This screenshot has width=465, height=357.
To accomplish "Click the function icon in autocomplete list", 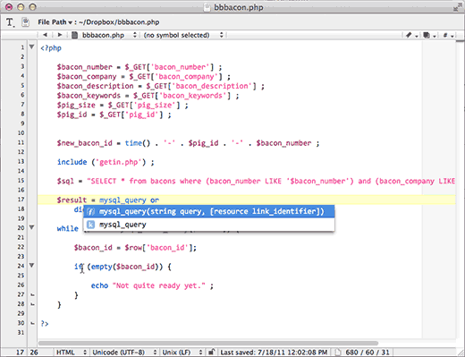I will 90,211.
